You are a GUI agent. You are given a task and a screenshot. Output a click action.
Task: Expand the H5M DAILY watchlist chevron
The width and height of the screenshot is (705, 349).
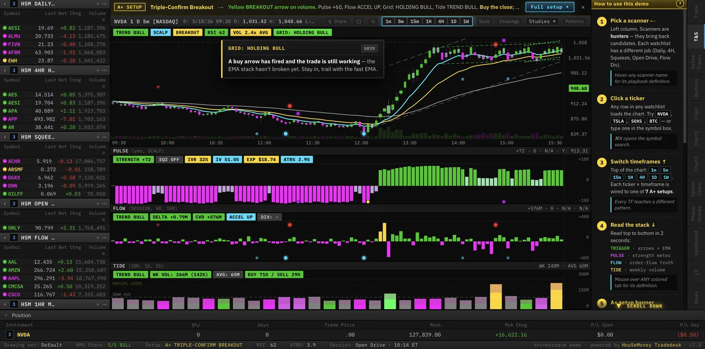coord(5,4)
